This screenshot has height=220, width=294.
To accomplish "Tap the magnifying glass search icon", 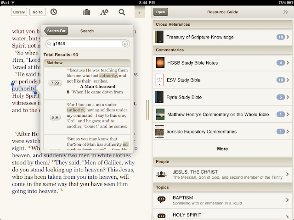I will tap(122, 12).
